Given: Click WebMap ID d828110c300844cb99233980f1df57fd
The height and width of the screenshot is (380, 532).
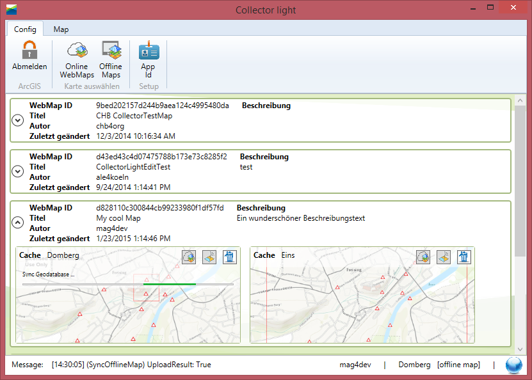Looking at the screenshot, I should pos(160,208).
